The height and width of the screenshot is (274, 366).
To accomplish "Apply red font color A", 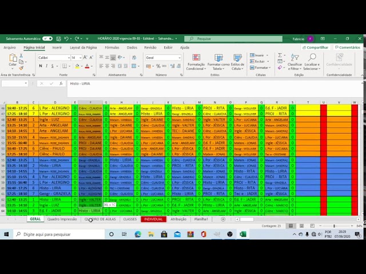I will (x=87, y=66).
